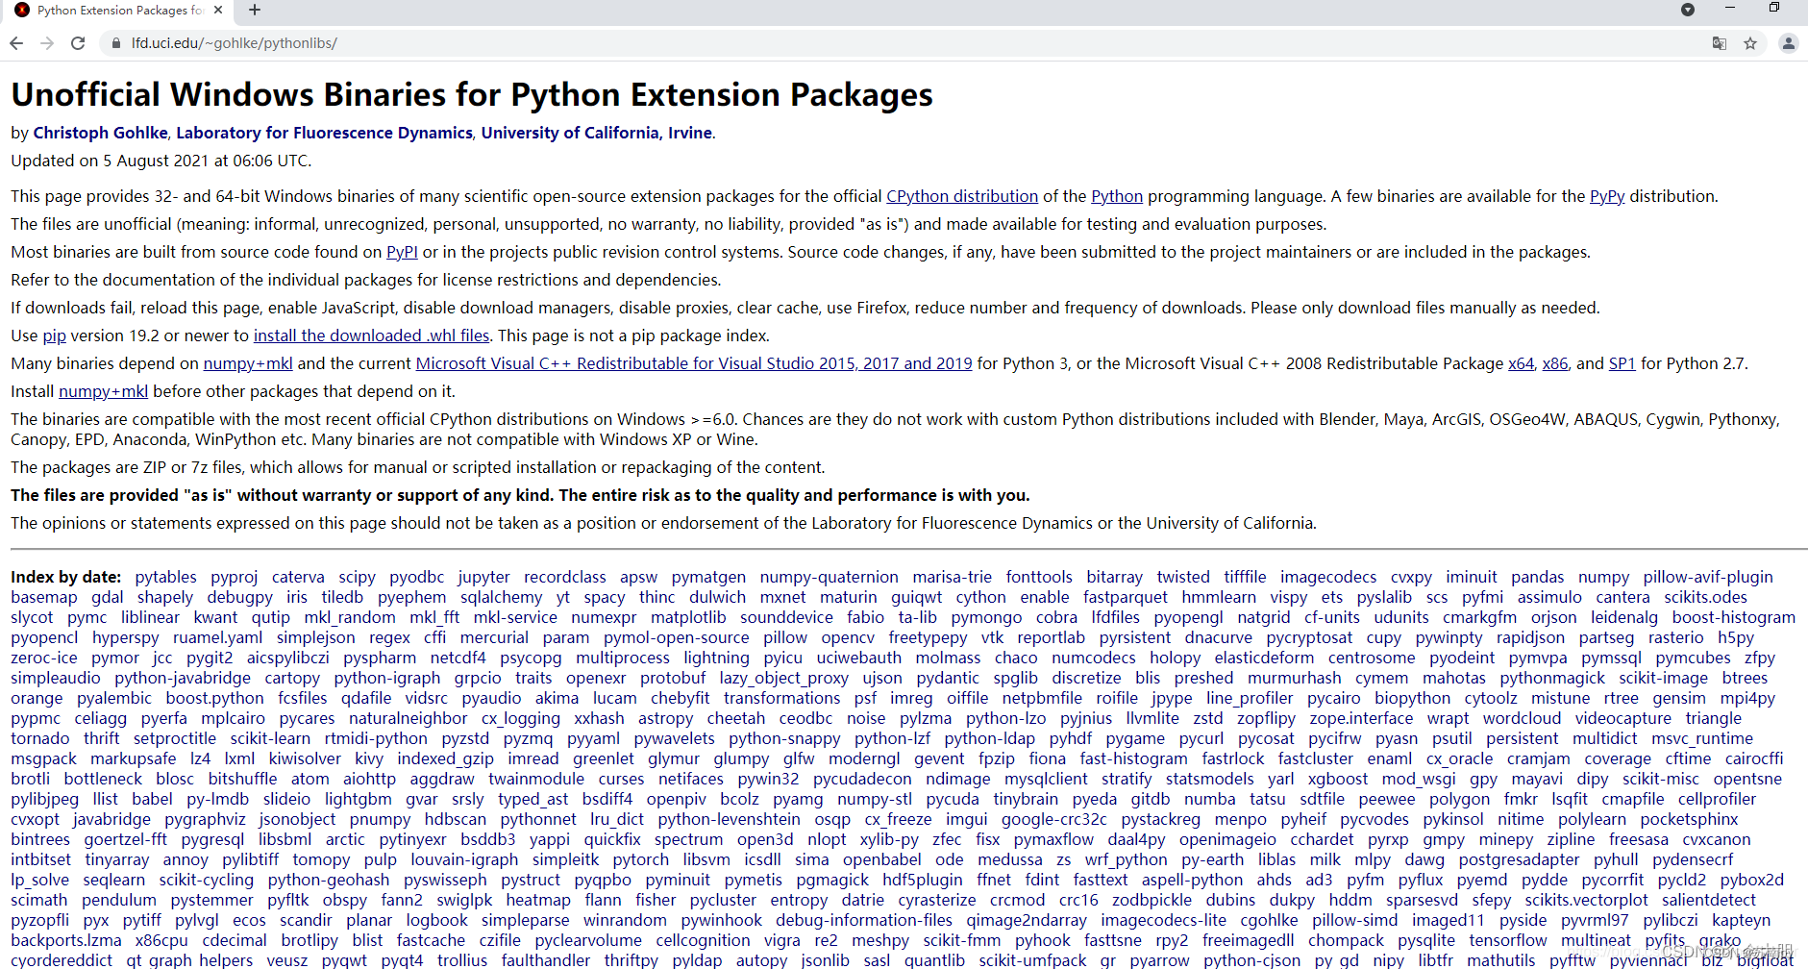Jump to scikit-umfpack in the index
The width and height of the screenshot is (1808, 969).
pyautogui.click(x=1032, y=960)
